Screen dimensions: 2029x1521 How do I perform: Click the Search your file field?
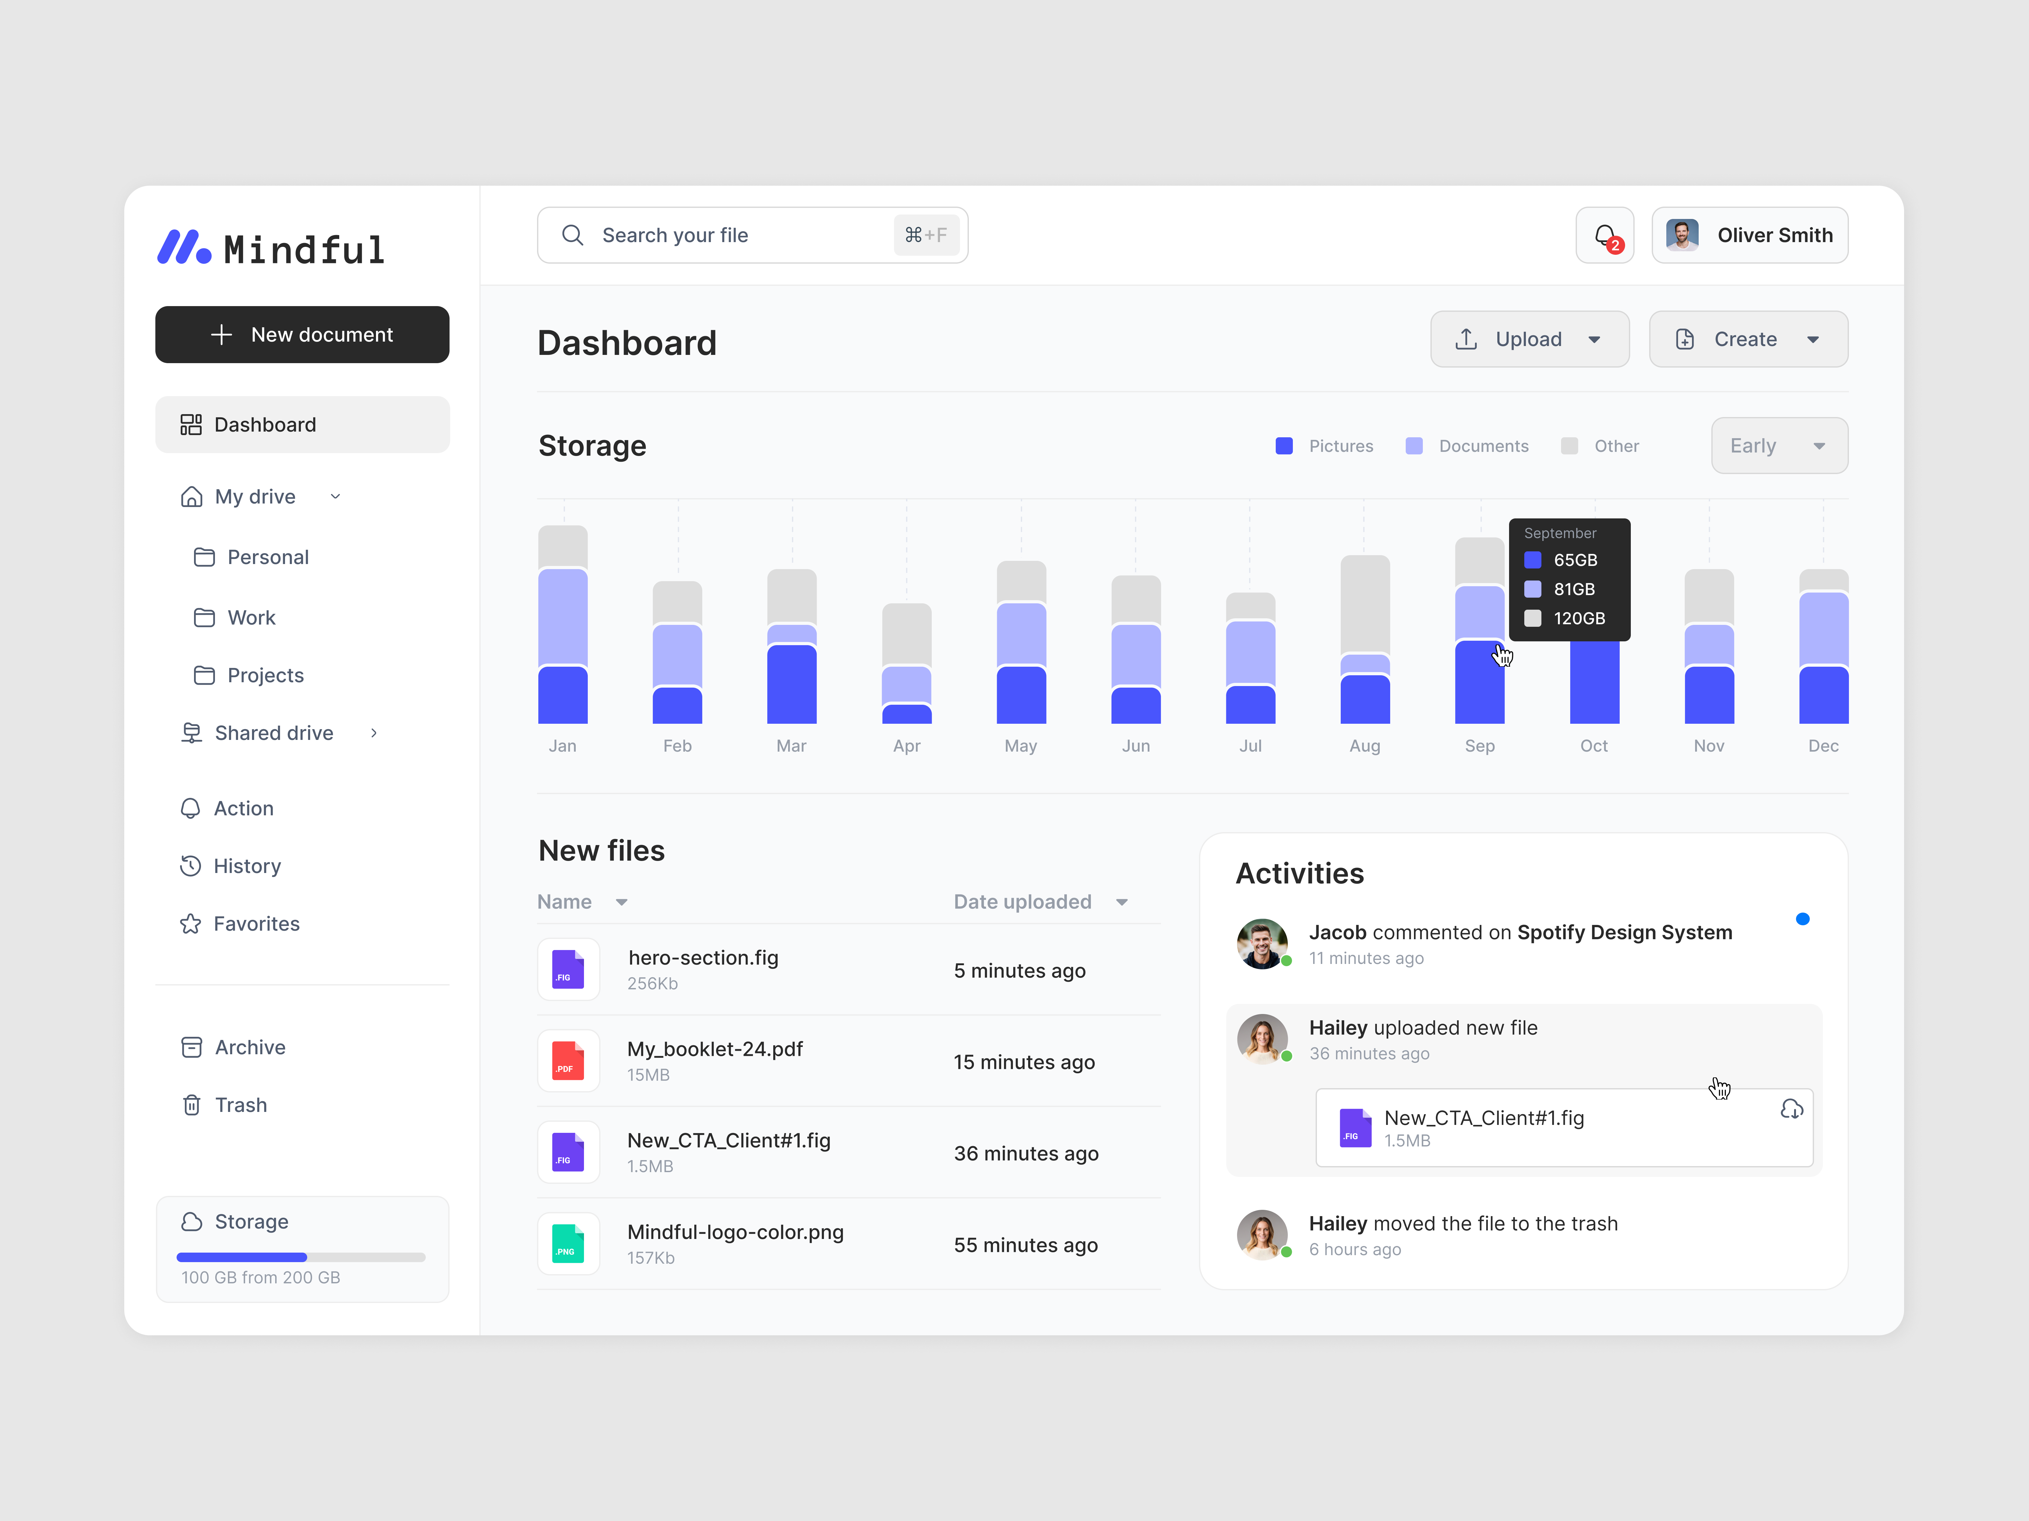tap(753, 236)
